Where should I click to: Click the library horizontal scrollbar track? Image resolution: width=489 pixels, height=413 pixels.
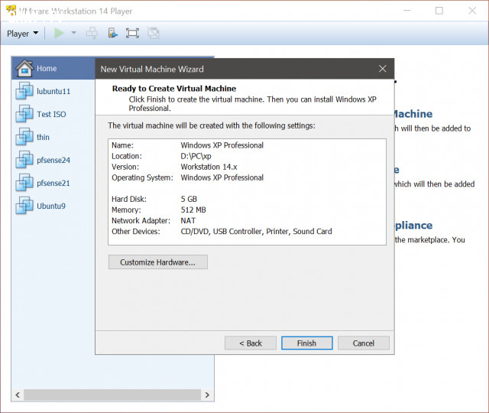coord(112,395)
